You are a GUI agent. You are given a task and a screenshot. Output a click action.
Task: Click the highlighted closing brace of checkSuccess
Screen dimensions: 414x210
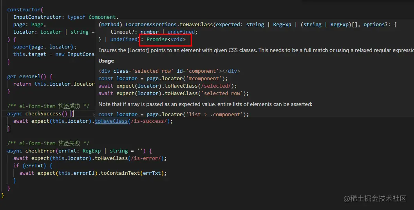9,129
